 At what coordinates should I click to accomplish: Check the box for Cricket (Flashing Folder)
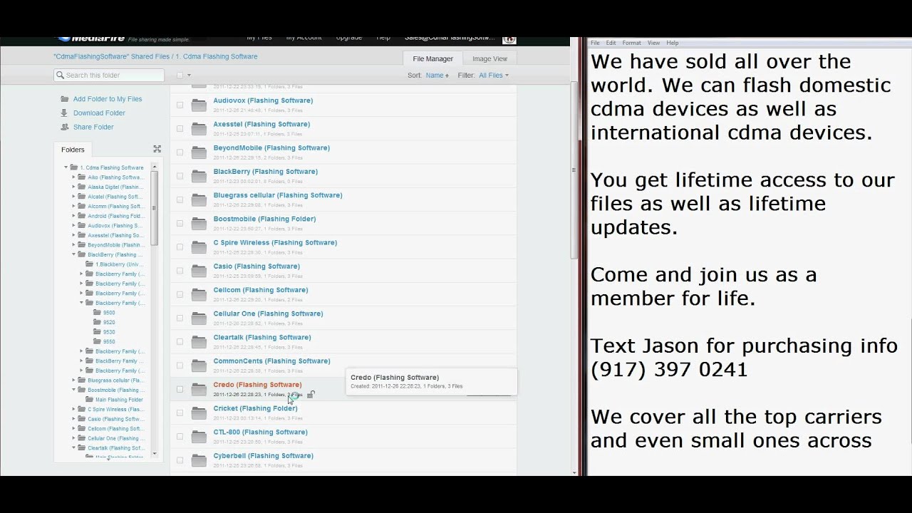180,413
